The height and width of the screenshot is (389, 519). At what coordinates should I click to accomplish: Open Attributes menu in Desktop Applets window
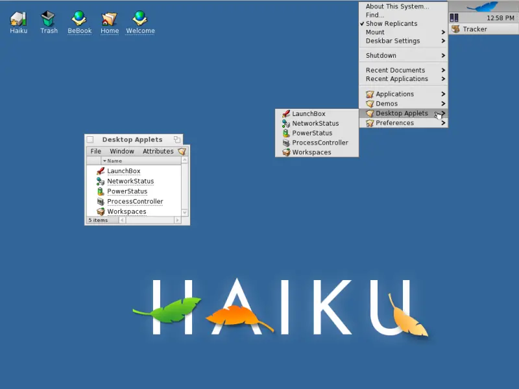tap(158, 151)
